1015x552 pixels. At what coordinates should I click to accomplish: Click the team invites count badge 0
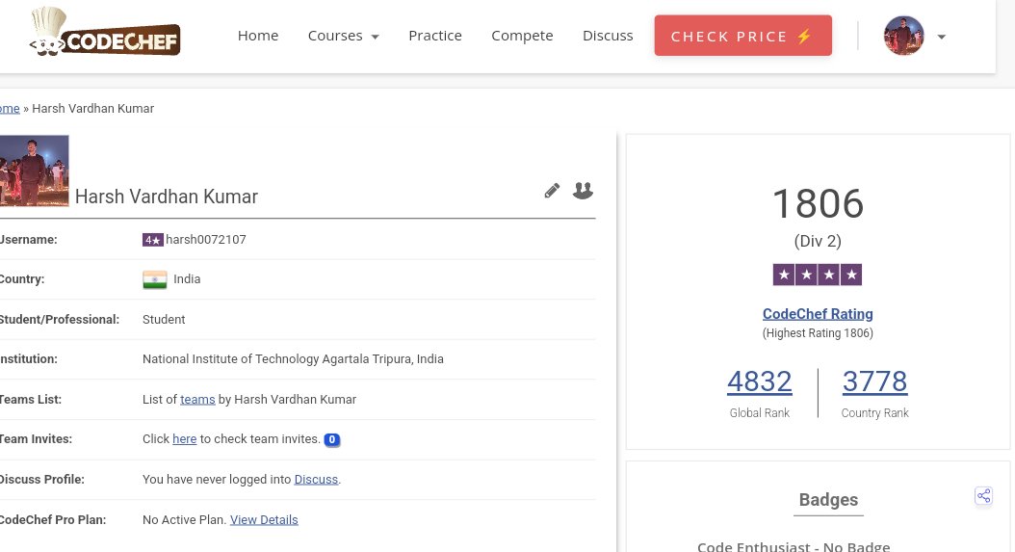coord(331,439)
